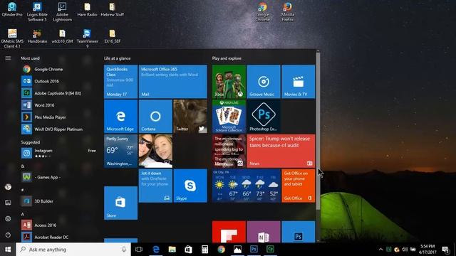Select TeamViewer 9 desktop shortcut
The width and height of the screenshot is (456, 256).
[87, 38]
